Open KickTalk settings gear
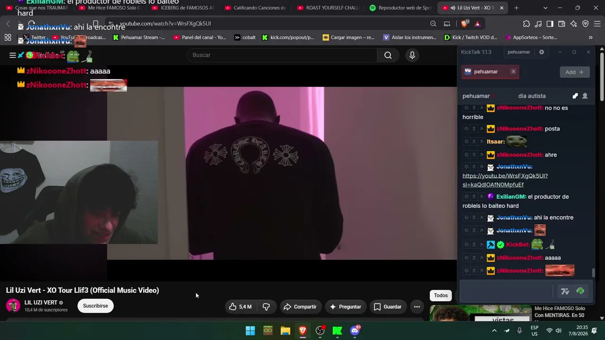 (x=542, y=52)
